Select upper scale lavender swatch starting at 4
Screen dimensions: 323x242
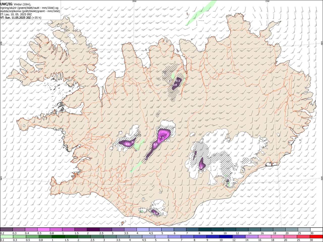click(142, 229)
